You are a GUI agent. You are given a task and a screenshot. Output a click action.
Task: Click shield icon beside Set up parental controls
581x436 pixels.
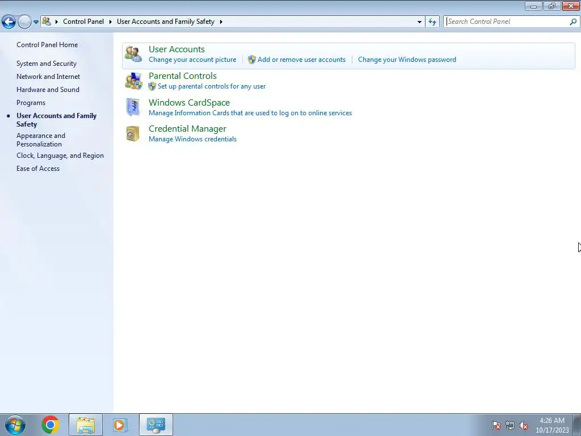pyautogui.click(x=152, y=86)
